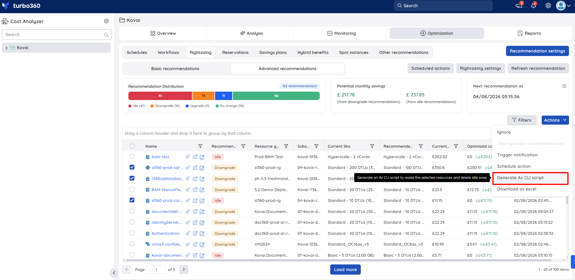Click Load more button
Viewport: 575px width, 280px height.
coord(346,270)
